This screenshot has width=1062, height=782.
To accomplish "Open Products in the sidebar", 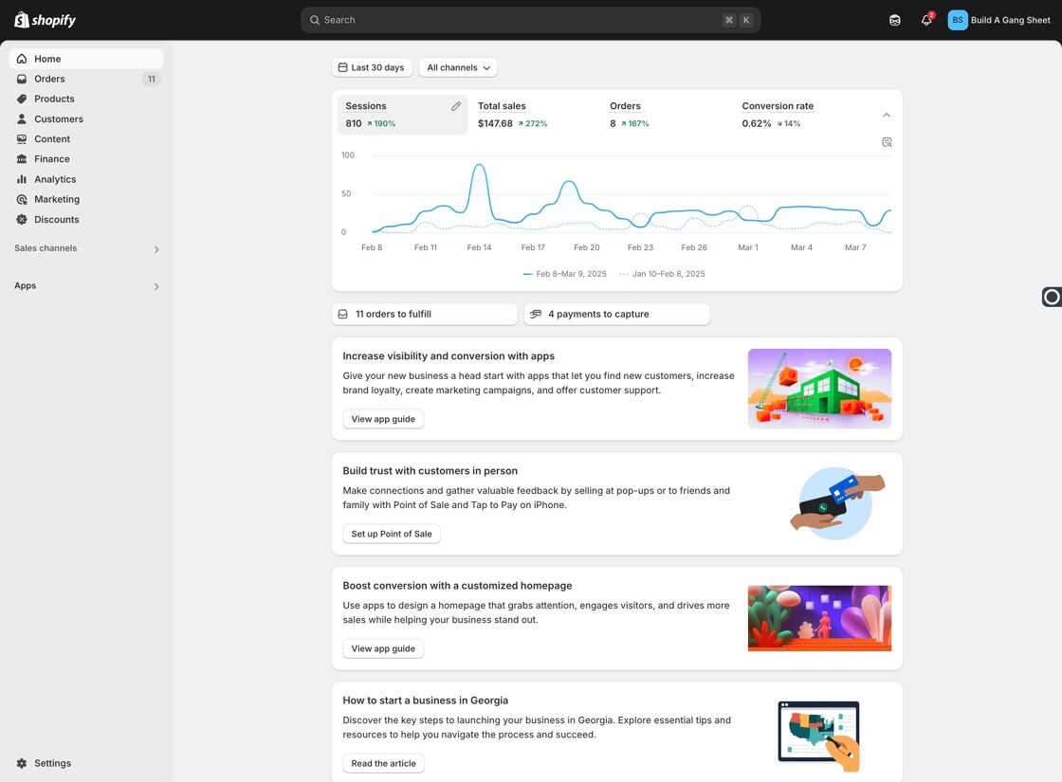I will click(x=86, y=99).
